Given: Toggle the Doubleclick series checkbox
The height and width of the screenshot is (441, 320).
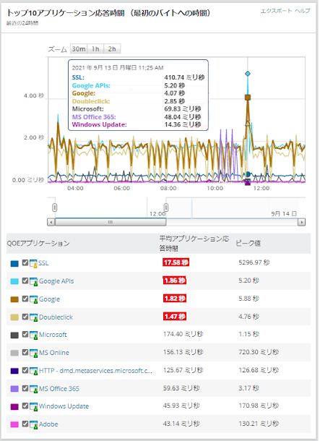Looking at the screenshot, I should [25, 317].
